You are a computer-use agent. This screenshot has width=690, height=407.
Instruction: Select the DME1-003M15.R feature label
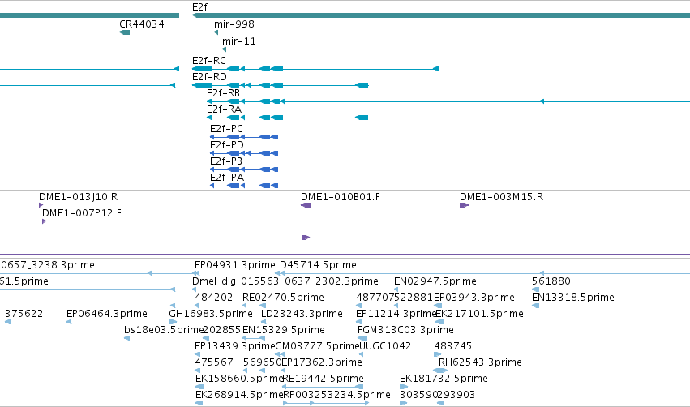pos(502,197)
